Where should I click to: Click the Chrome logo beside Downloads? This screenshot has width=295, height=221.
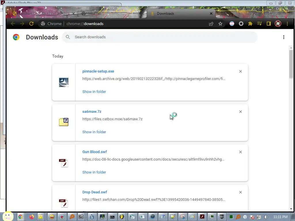tap(16, 37)
